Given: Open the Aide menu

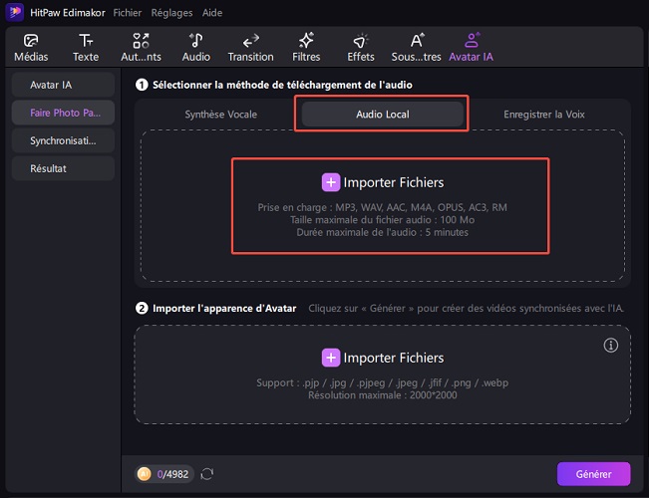Looking at the screenshot, I should pos(212,13).
